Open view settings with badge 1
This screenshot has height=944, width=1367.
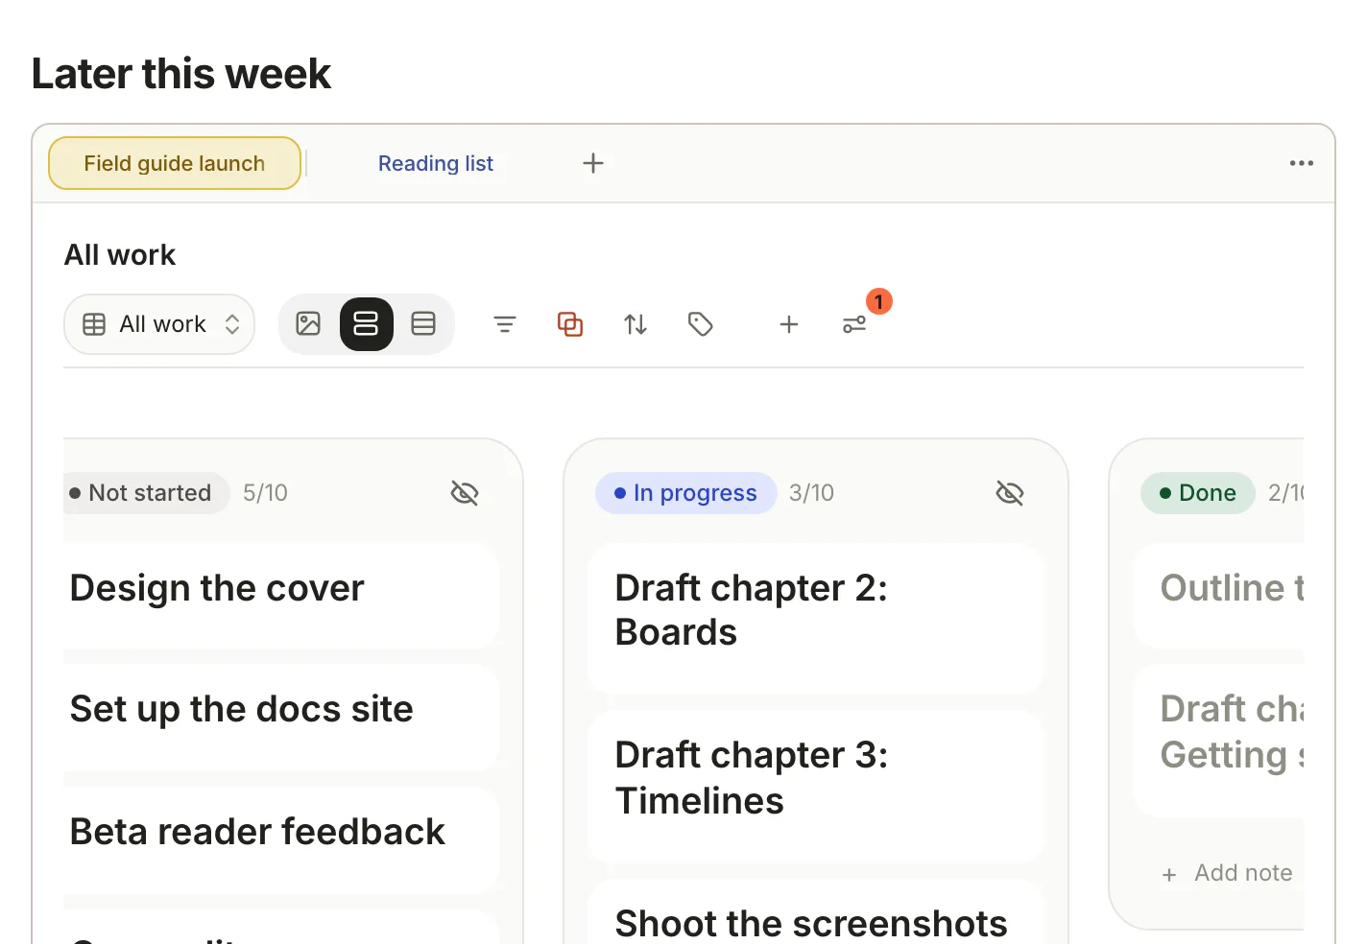[854, 324]
